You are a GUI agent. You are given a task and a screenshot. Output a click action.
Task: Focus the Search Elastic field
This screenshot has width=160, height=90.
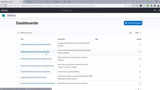click(81, 10)
